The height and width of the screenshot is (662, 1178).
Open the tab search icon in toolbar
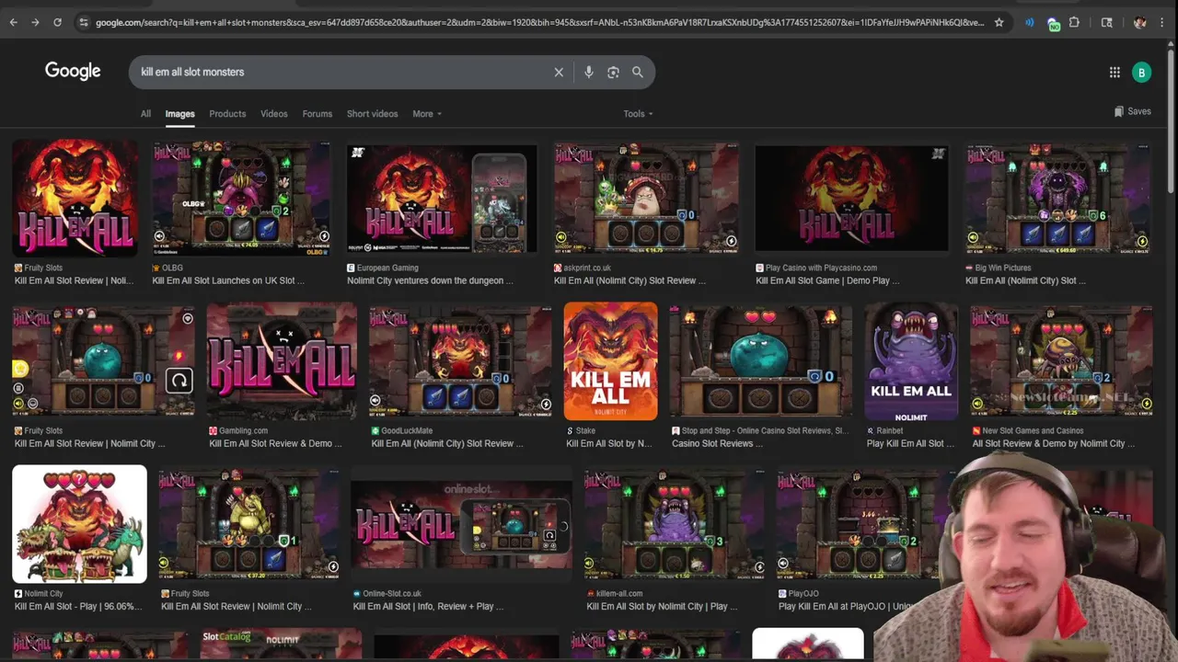[1107, 22]
